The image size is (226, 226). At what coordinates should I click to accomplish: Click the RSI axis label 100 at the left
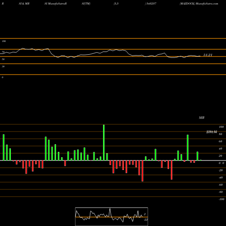coord(4,41)
